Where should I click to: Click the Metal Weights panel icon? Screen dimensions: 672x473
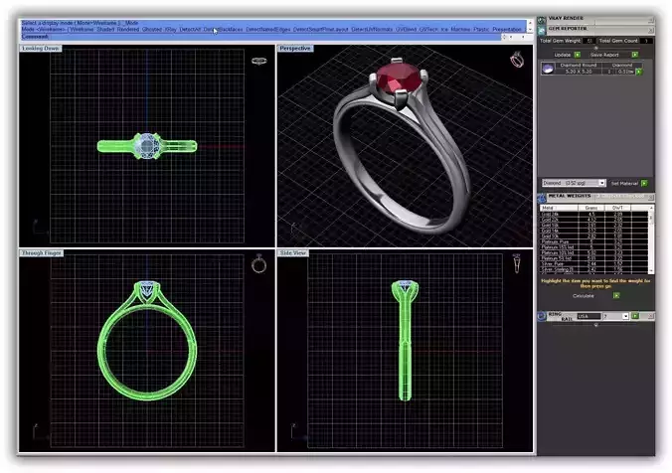click(542, 198)
